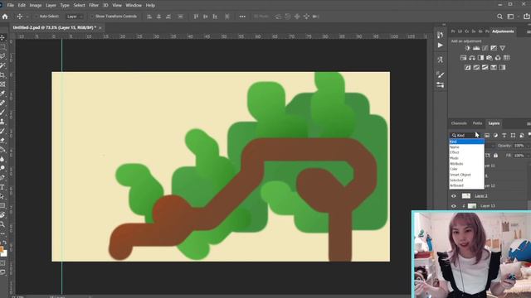531x298 pixels.
Task: Add a Levels adjustment
Action: 476,48
